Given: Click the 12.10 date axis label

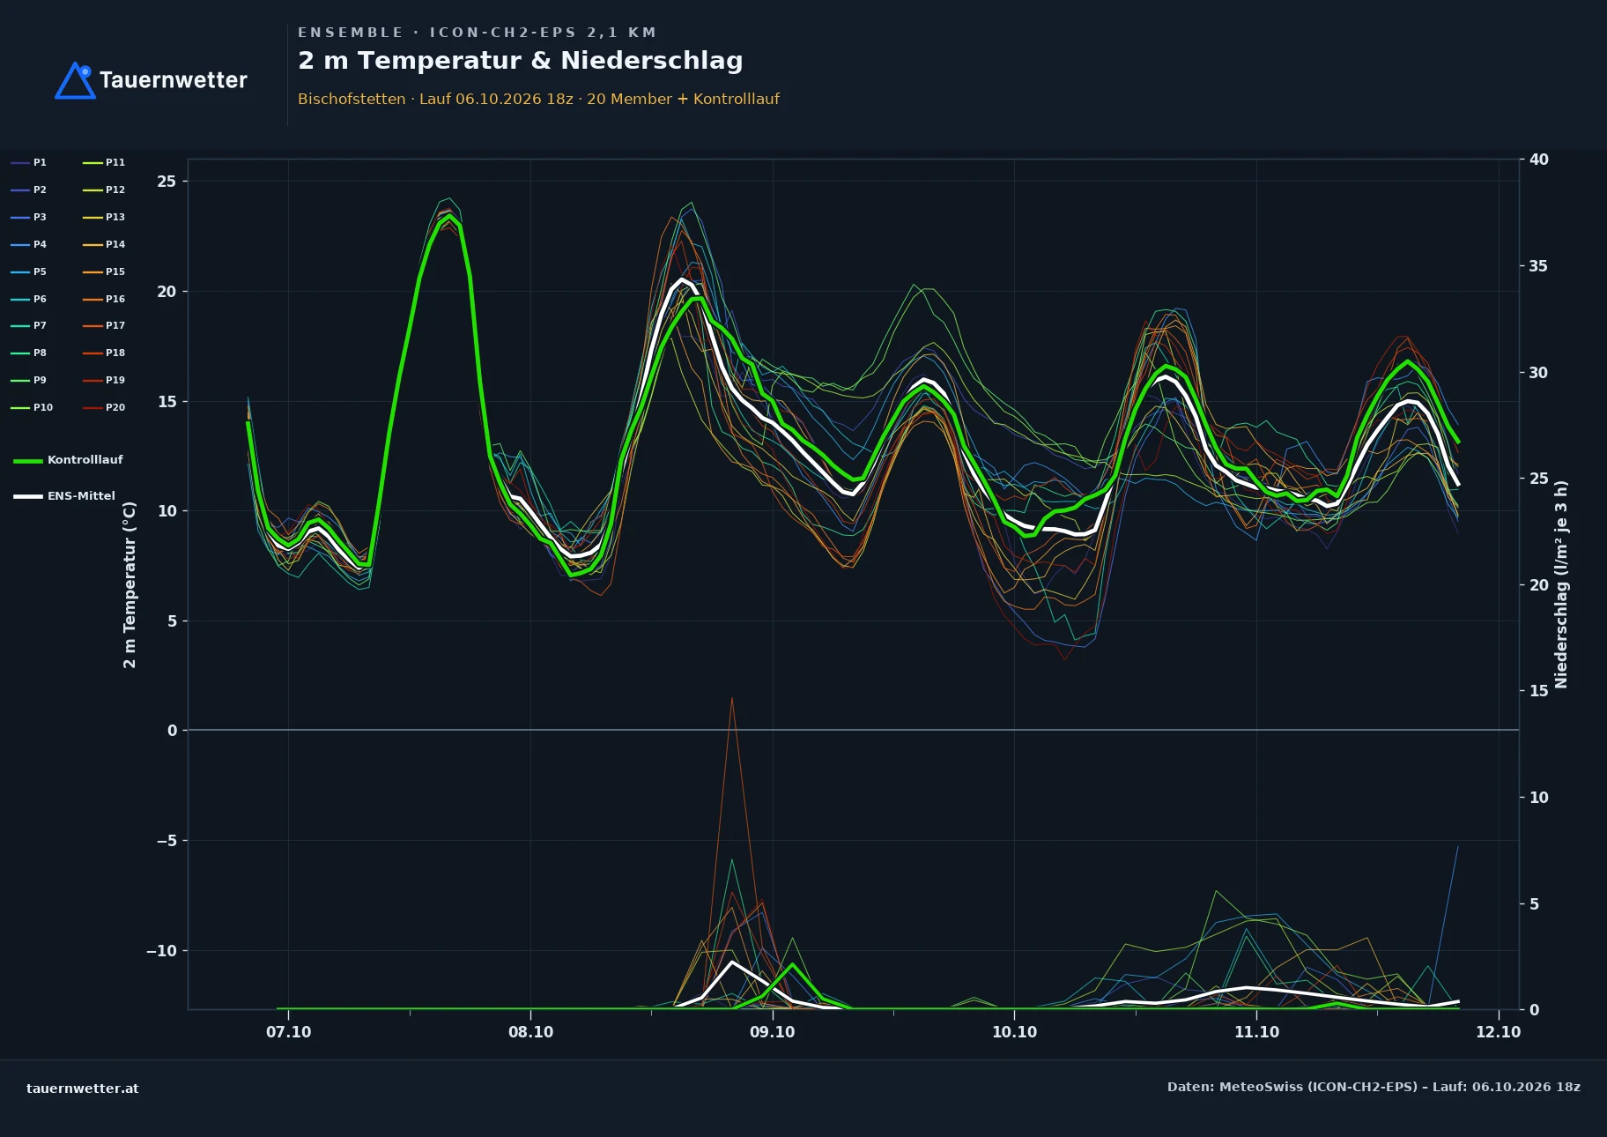Looking at the screenshot, I should 1499,1032.
